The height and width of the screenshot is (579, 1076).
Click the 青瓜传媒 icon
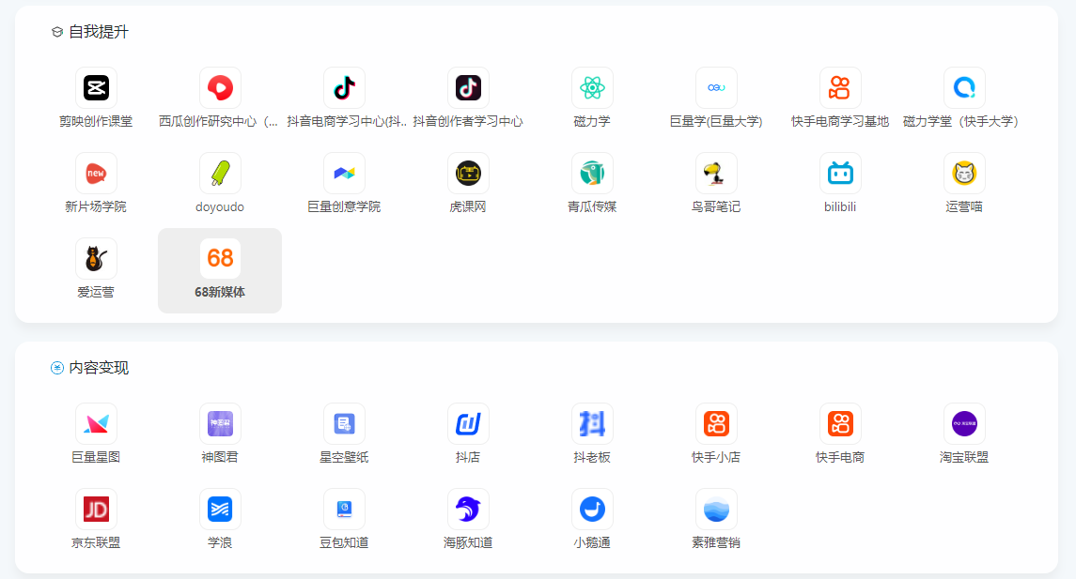coord(592,174)
